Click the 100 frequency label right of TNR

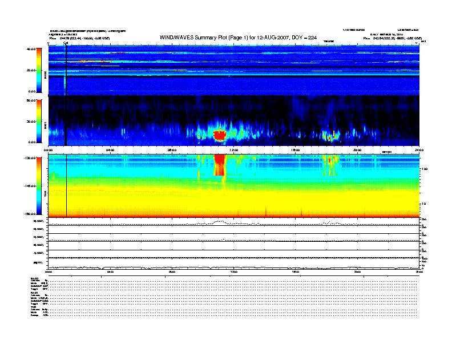pyautogui.click(x=425, y=169)
